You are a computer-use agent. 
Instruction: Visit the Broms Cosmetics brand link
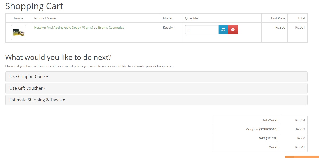click(111, 28)
